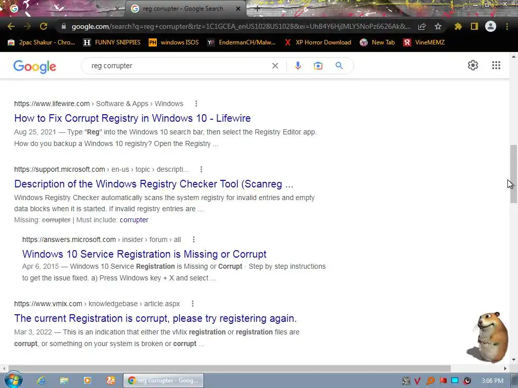This screenshot has height=388, width=518.
Task: Click the vertical scrollbar thumb
Action: coord(513,174)
